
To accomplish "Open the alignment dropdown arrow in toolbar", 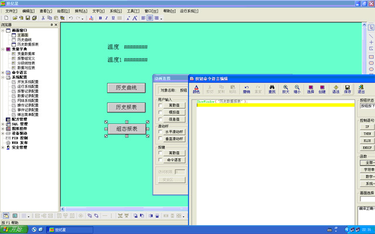I will [162, 18].
